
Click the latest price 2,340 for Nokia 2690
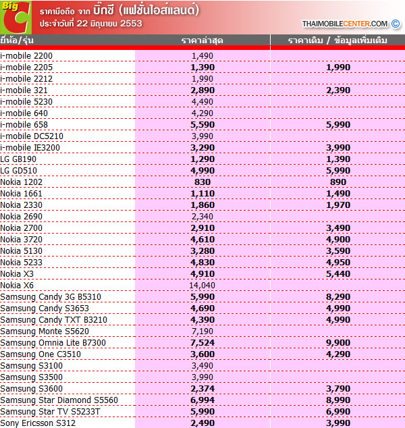click(202, 217)
